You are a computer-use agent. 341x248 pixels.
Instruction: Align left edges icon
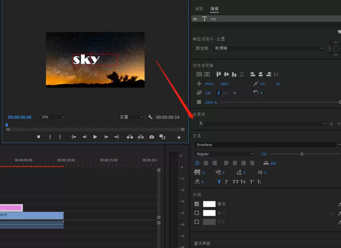point(253,74)
